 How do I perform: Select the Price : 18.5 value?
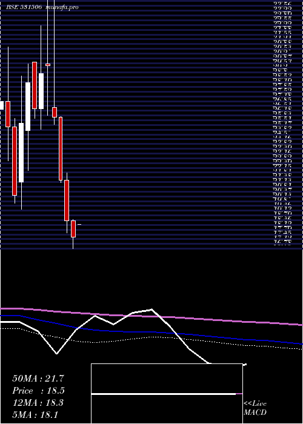pyautogui.click(x=39, y=391)
